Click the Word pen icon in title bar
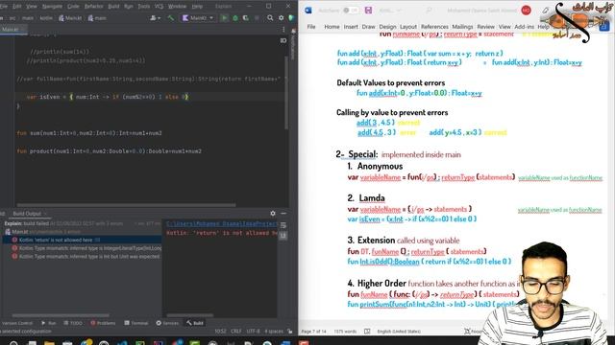Image resolution: width=615 pixels, height=345 pixels. point(545,11)
